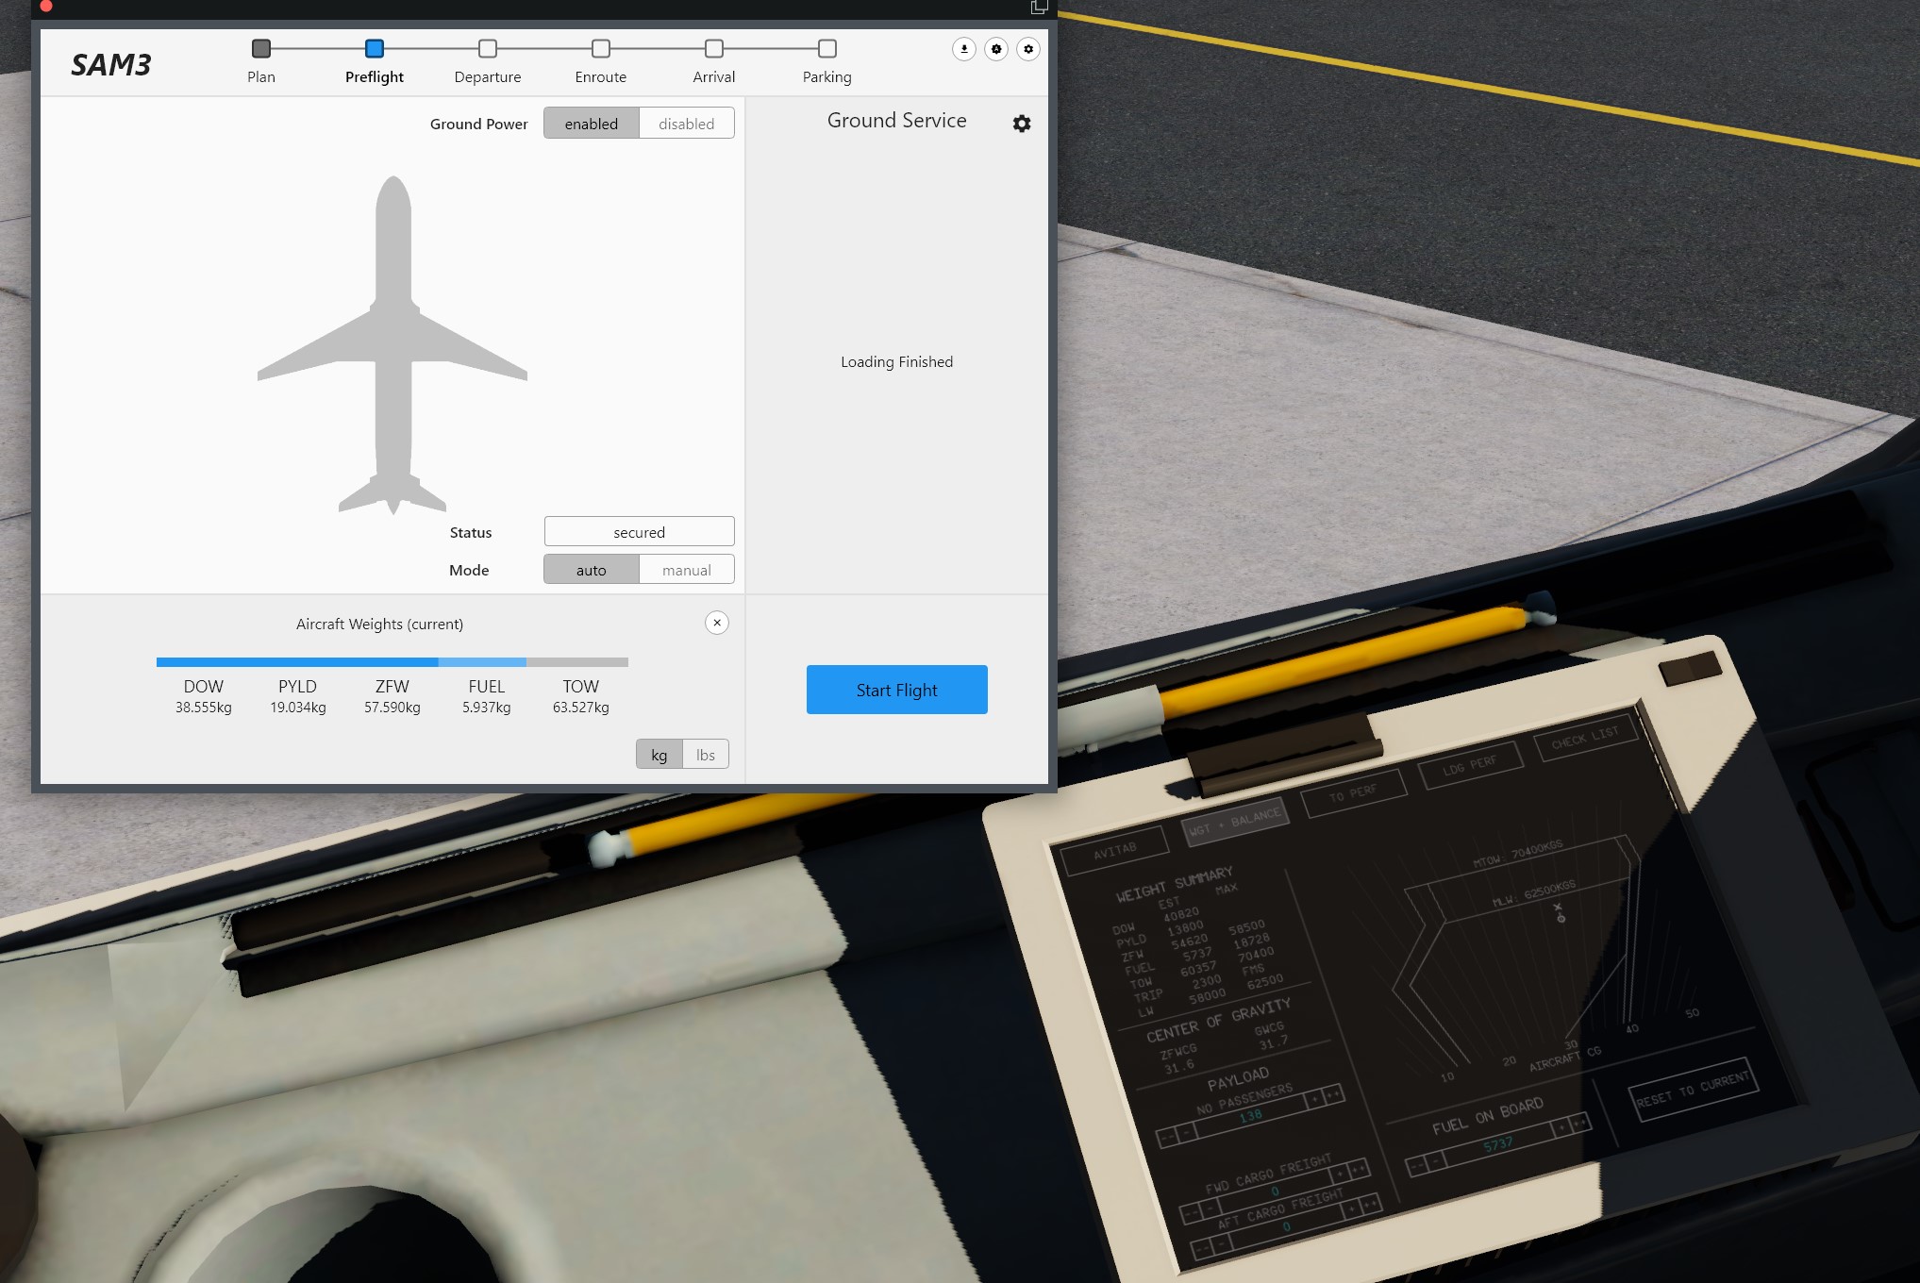Set Ground Power to disabled
The width and height of the screenshot is (1920, 1283).
[687, 124]
